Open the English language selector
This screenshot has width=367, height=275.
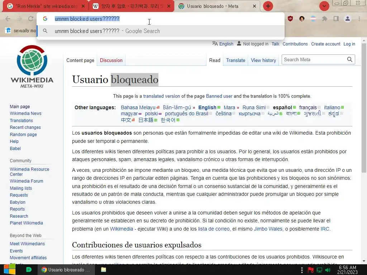tap(223, 44)
